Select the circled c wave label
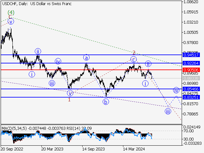Viewport: 204px width, 153px height. [x=134, y=60]
